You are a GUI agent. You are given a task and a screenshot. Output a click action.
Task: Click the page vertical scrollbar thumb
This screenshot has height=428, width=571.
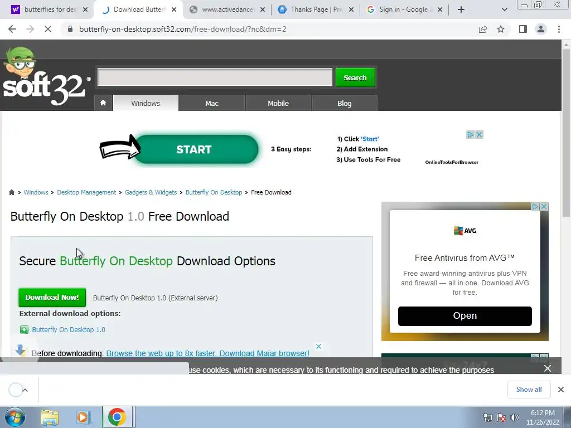(567, 134)
